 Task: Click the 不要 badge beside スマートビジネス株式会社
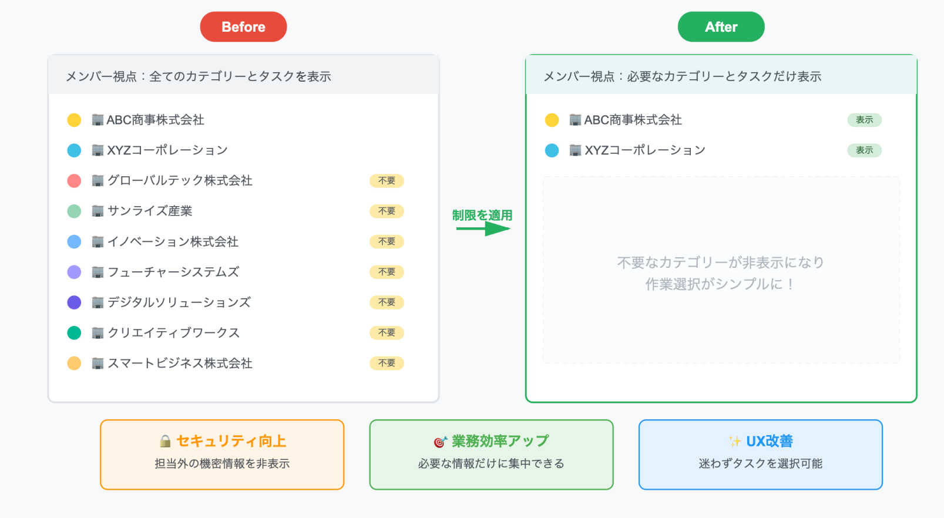click(387, 363)
